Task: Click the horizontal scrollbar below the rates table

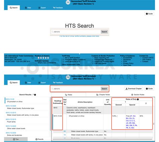Action: coord(103,139)
